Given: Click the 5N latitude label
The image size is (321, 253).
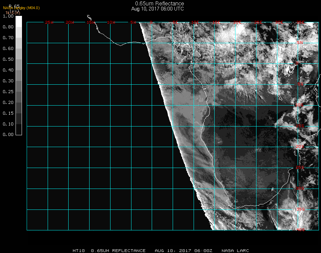Looking at the screenshot, I should (x=300, y=43).
